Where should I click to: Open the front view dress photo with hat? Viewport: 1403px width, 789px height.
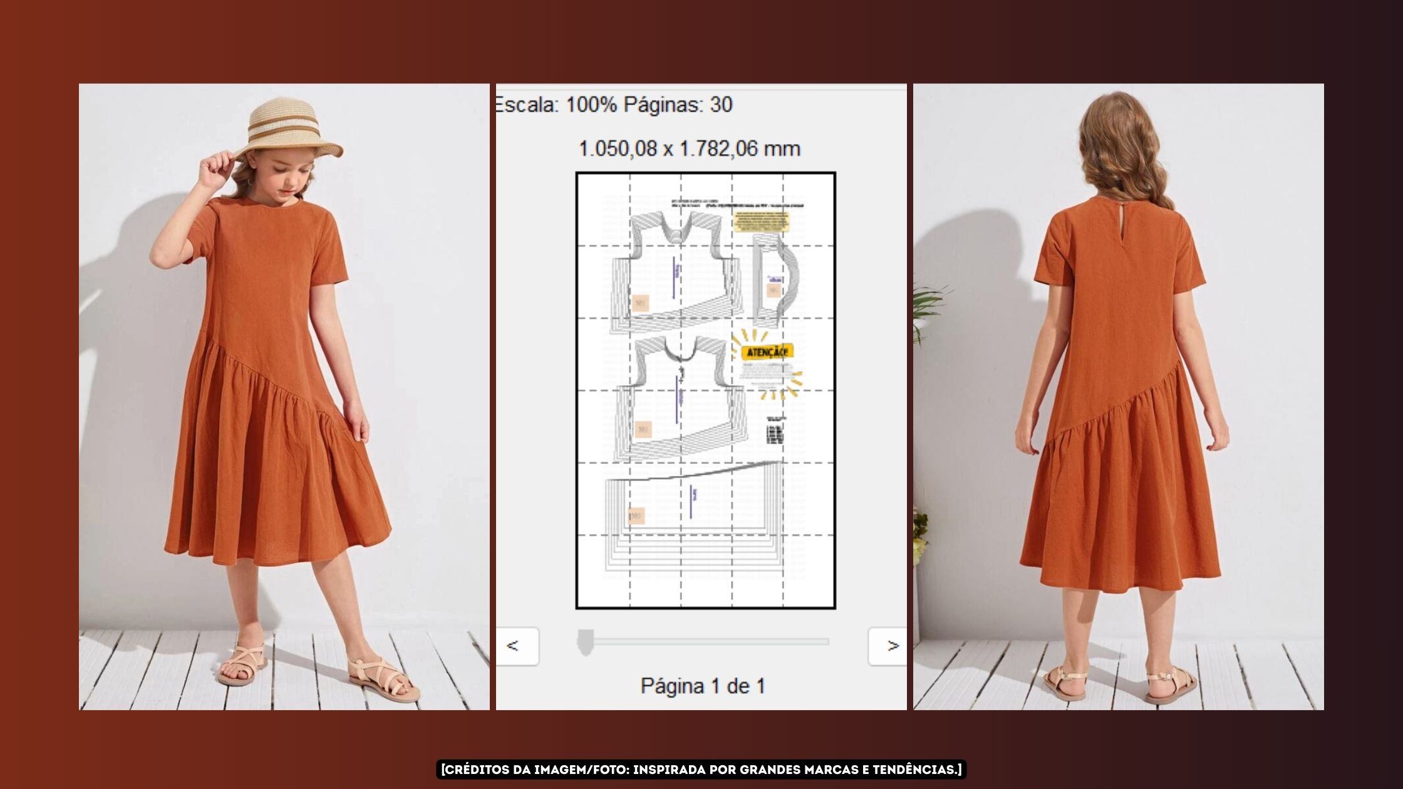point(284,396)
